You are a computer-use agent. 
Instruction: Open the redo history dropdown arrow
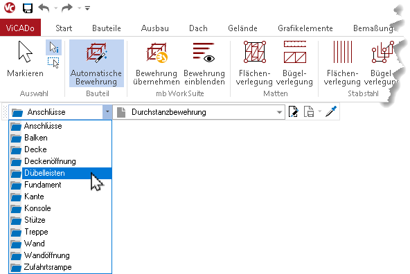[x=79, y=8]
